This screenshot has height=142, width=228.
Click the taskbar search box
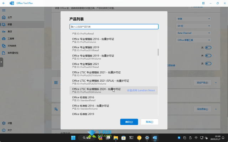[x=87, y=138]
